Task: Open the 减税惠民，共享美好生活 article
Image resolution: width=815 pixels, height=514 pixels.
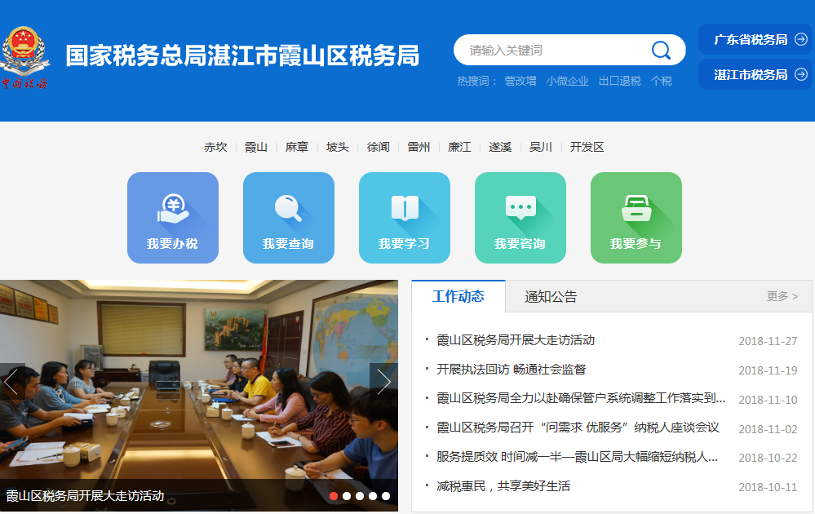Action: 503,486
